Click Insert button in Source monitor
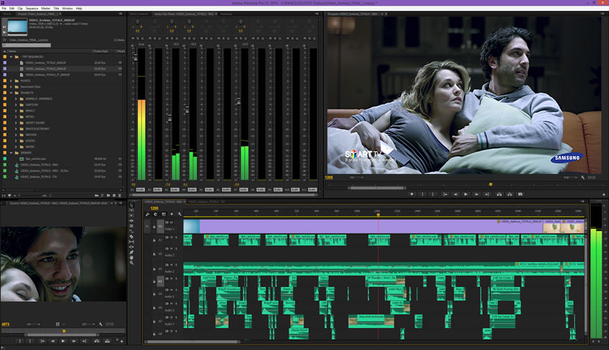609x350 pixels. (x=96, y=341)
